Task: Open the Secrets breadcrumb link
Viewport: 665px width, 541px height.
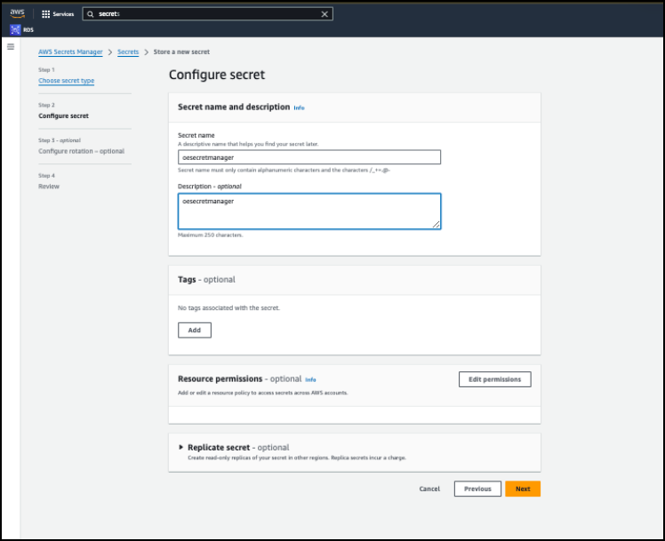Action: click(128, 52)
